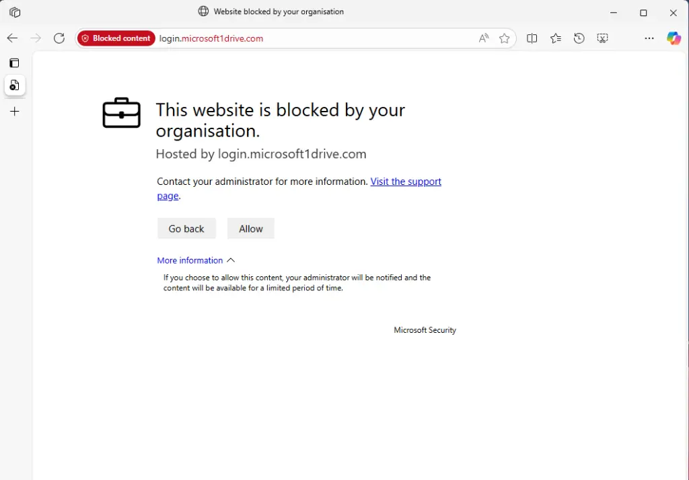This screenshot has width=689, height=480.
Task: Click the Blocked content badge
Action: [x=116, y=38]
